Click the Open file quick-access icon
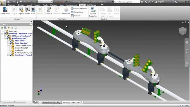This screenshot has width=190, height=107. (14, 2)
